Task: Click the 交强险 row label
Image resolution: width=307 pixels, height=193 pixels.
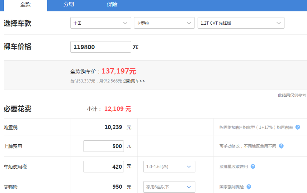Action: point(11,187)
